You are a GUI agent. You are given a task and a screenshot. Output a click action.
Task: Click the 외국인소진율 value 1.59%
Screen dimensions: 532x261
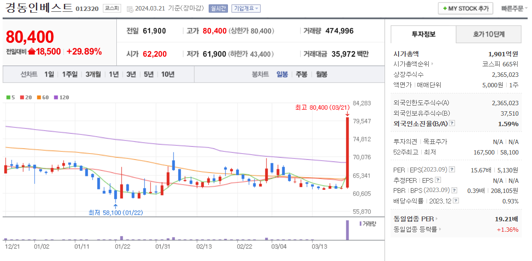(508, 124)
